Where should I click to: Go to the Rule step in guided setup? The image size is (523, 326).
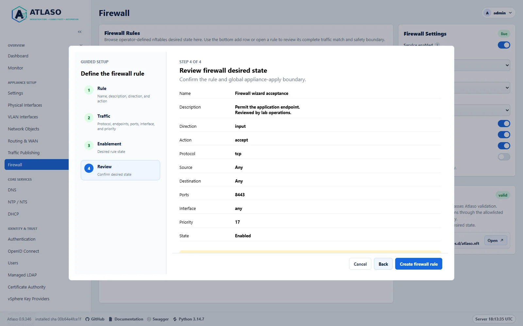click(120, 95)
